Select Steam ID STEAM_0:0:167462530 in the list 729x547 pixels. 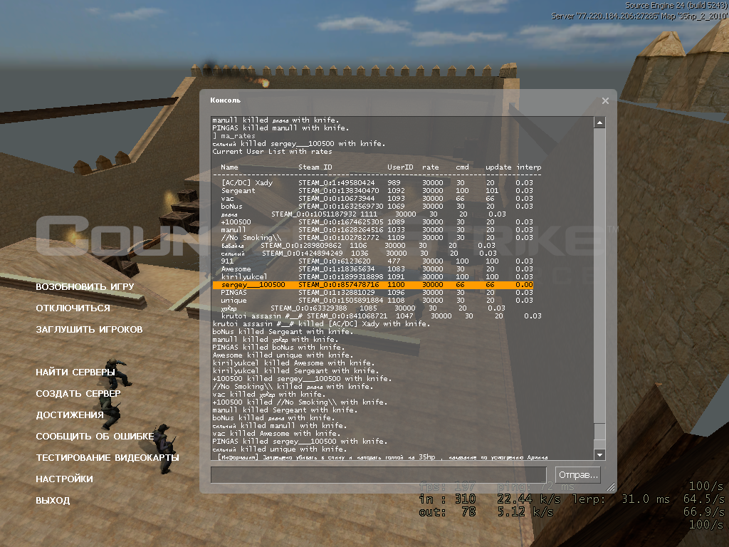(x=341, y=222)
